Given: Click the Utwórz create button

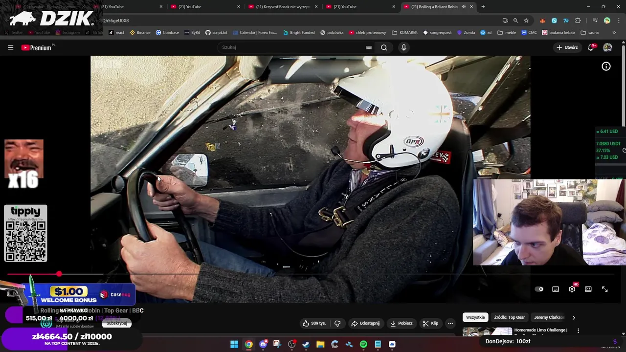Looking at the screenshot, I should (567, 47).
